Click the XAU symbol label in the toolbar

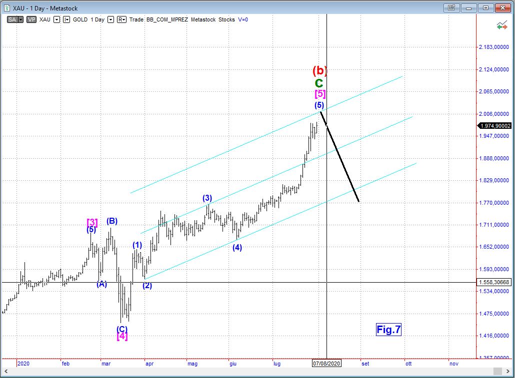point(45,19)
